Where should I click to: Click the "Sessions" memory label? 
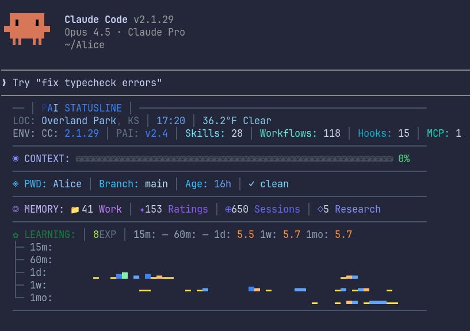277,209
